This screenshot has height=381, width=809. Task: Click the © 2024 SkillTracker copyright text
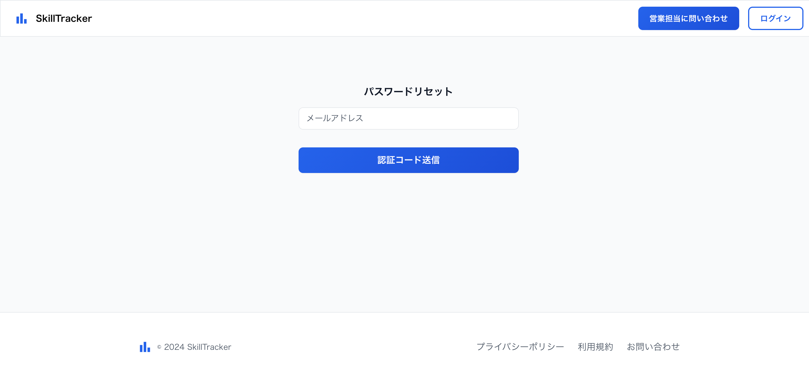click(194, 347)
